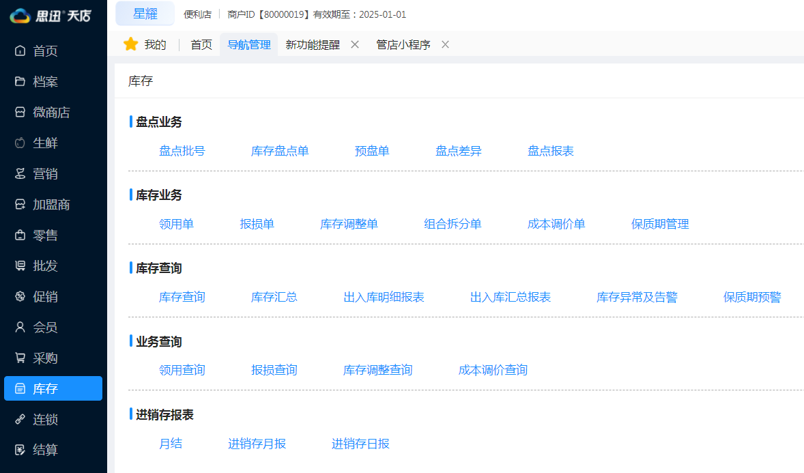Image resolution: width=804 pixels, height=473 pixels.
Task: Open 月结 under 进销存报表
Action: click(170, 444)
